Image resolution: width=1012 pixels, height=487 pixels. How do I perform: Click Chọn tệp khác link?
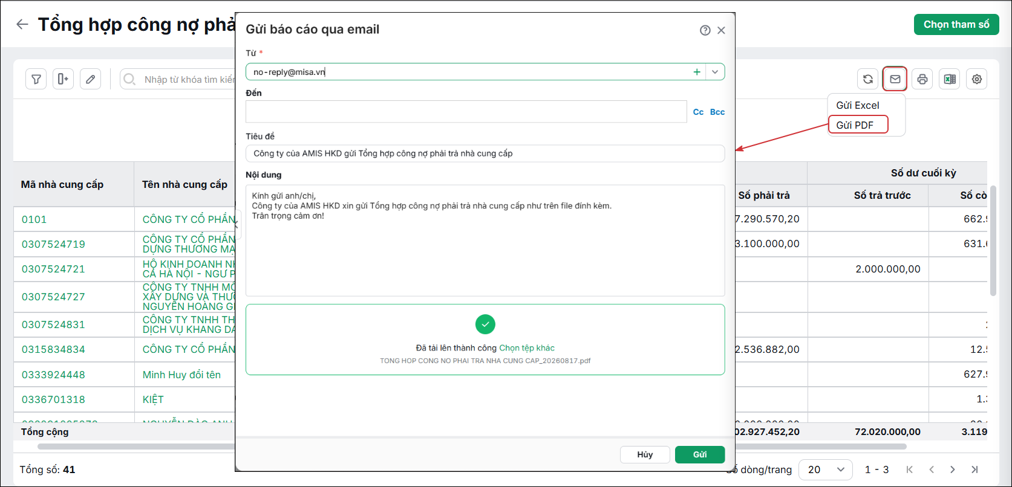[527, 348]
